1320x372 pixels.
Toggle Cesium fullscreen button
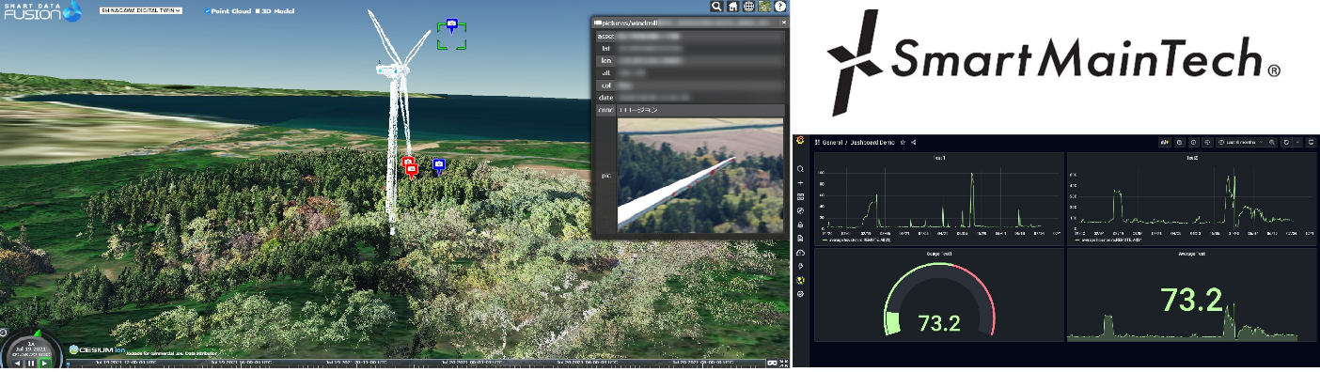tap(783, 364)
